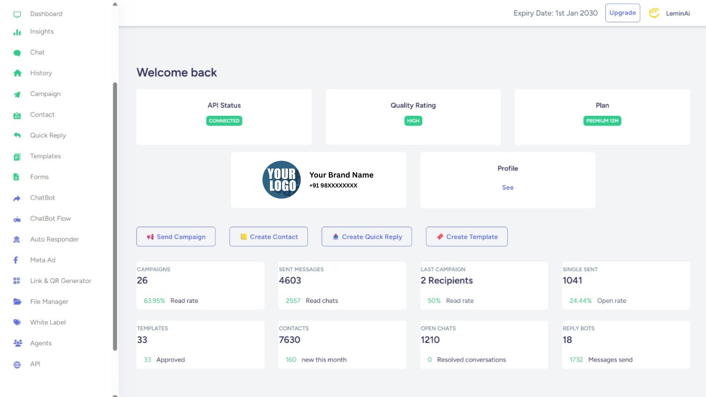Click See link under Profile
706x397 pixels.
coord(507,187)
